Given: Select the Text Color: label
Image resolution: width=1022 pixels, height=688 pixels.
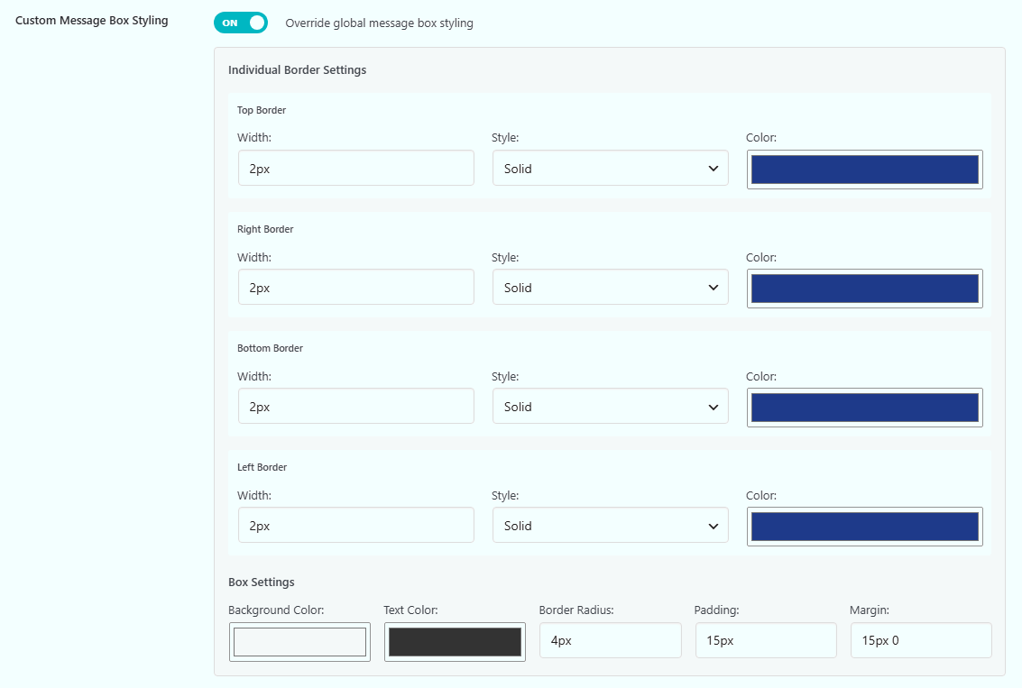Looking at the screenshot, I should pyautogui.click(x=410, y=610).
